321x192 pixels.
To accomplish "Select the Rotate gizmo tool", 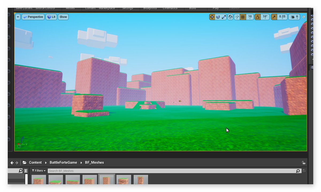I will click(218, 17).
